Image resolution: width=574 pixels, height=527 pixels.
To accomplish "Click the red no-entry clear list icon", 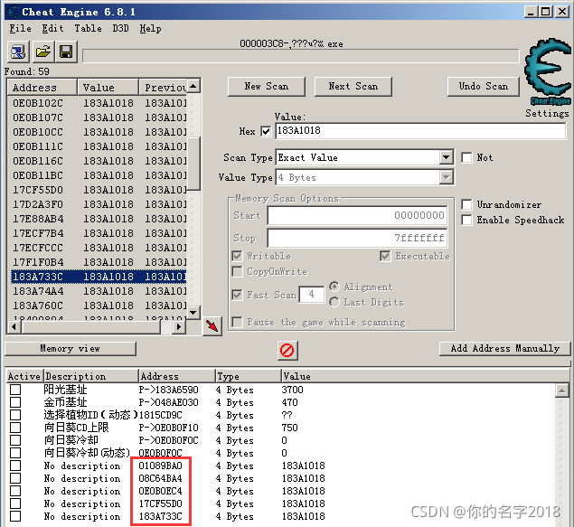I will point(287,350).
